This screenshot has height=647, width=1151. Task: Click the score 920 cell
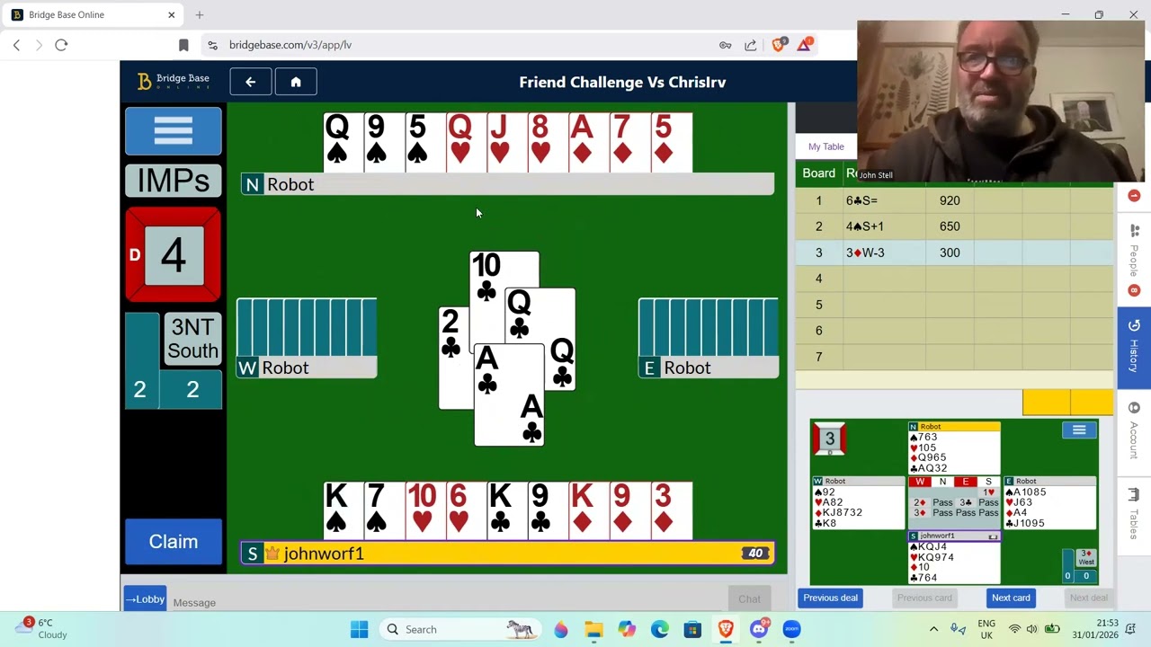(950, 200)
